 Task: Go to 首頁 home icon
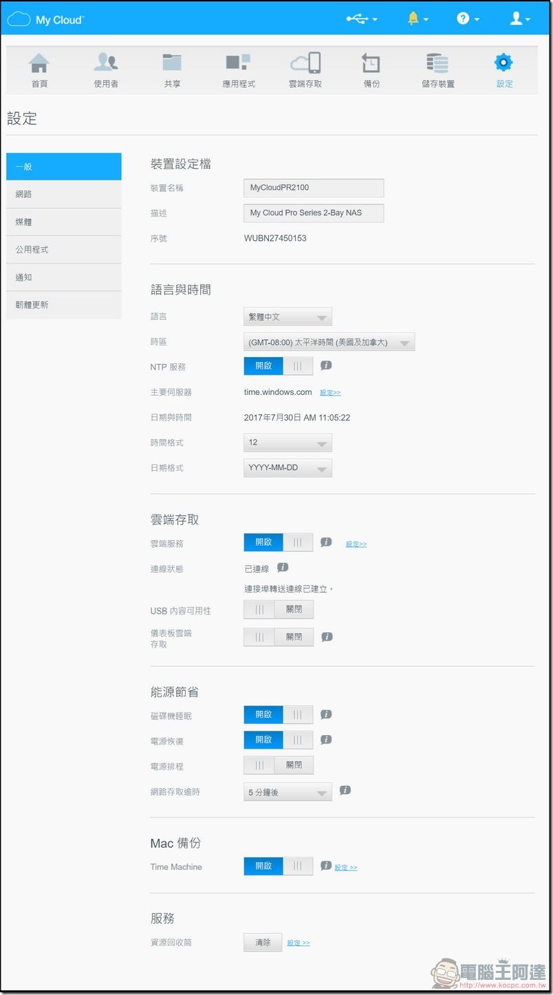click(x=39, y=70)
